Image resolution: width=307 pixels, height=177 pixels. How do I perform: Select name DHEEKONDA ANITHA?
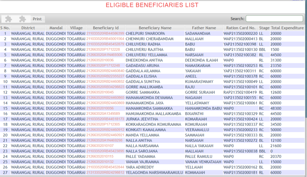(144, 60)
